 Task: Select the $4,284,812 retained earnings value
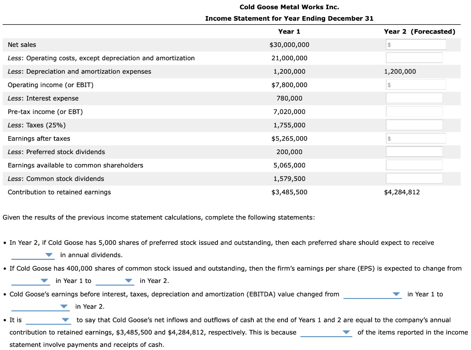[x=403, y=192]
